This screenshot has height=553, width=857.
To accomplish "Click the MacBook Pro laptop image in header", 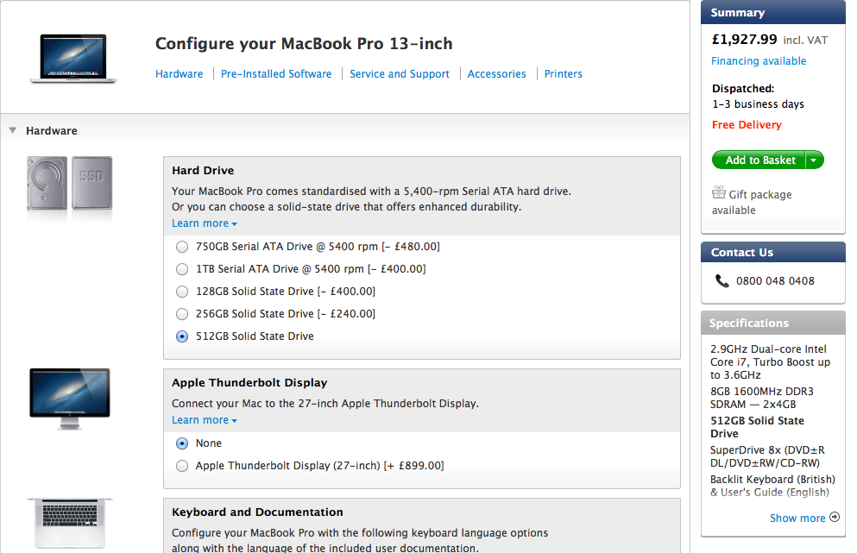I will (73, 59).
